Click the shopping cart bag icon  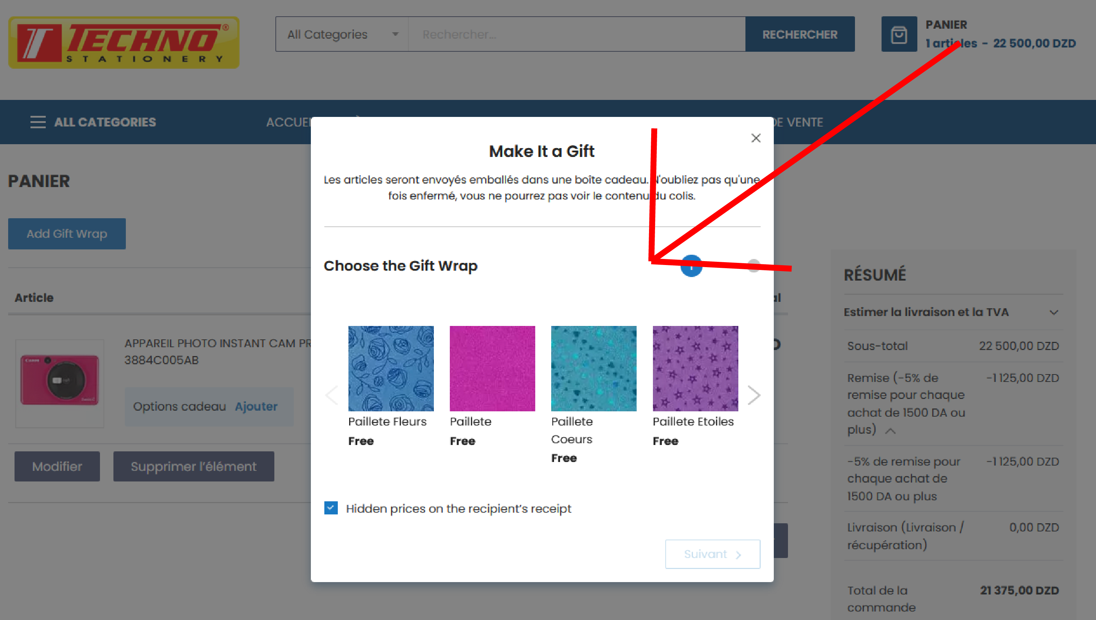[x=899, y=34]
